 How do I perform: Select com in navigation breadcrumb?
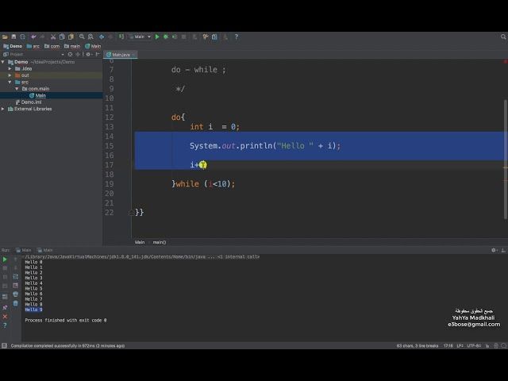52,46
